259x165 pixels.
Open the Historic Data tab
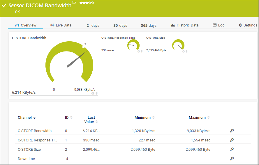[184, 25]
